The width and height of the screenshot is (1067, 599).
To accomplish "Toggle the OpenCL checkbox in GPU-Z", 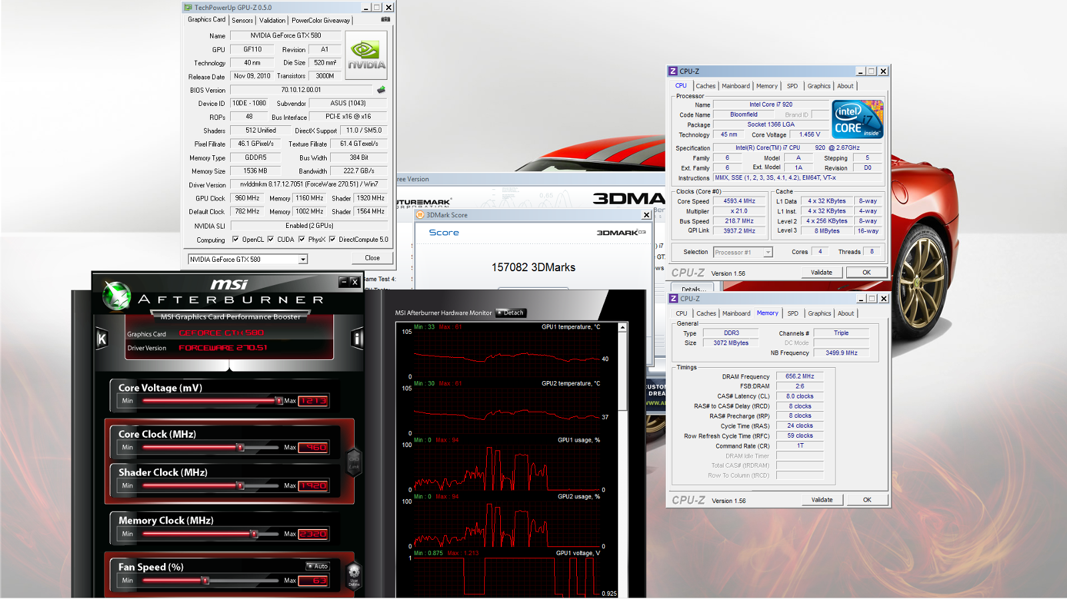I will point(235,239).
